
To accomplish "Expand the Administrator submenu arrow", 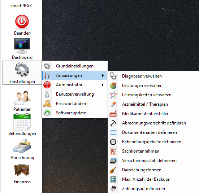I will (103, 85).
